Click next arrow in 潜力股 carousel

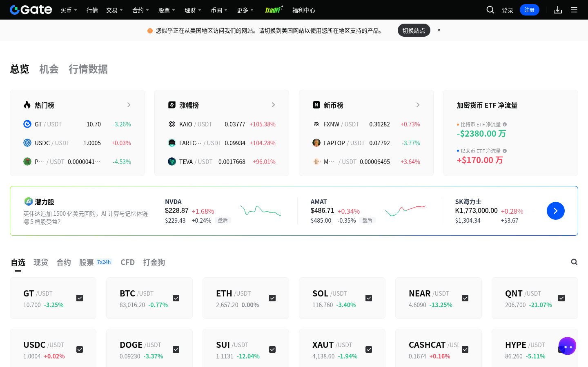[x=556, y=211]
